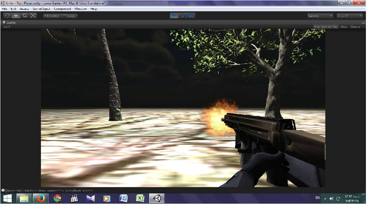Screen dimensions: 367x204
Task: Select the Move (translate) tool
Action: pyautogui.click(x=16, y=16)
